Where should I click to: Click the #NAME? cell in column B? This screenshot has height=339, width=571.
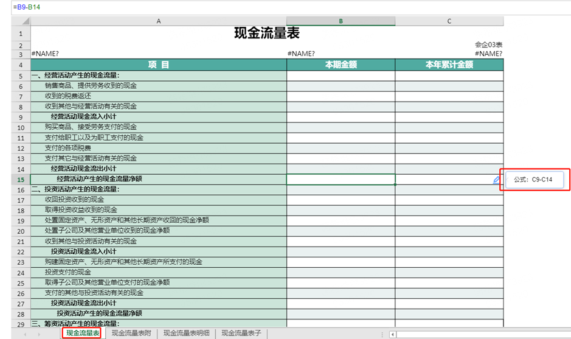(x=341, y=54)
